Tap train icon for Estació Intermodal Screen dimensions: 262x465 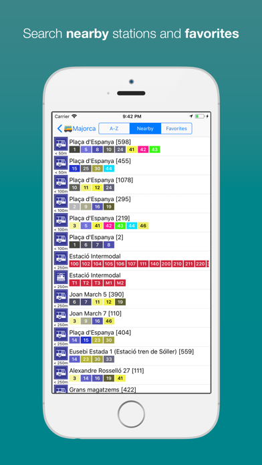[x=61, y=277]
